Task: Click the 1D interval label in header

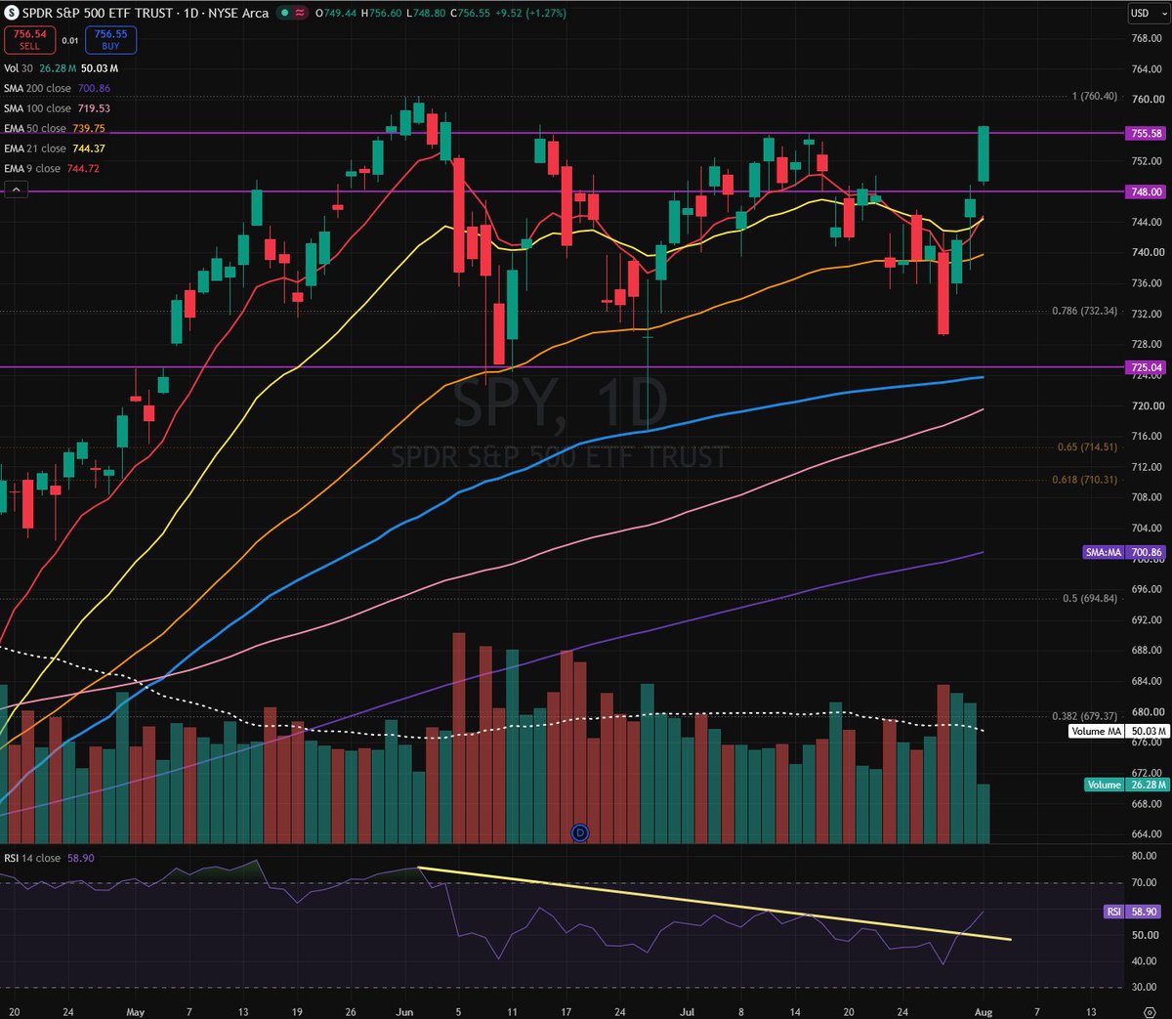Action: tap(190, 13)
